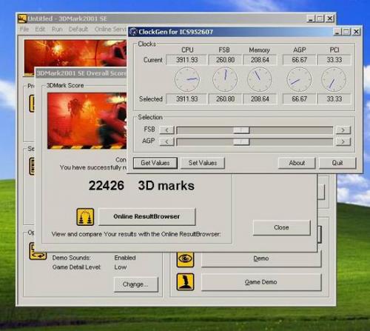This screenshot has width=370, height=331.
Task: Click the Change... options button
Action: point(135,284)
